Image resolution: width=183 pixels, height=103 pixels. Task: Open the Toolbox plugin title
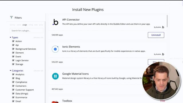[x=67, y=101]
